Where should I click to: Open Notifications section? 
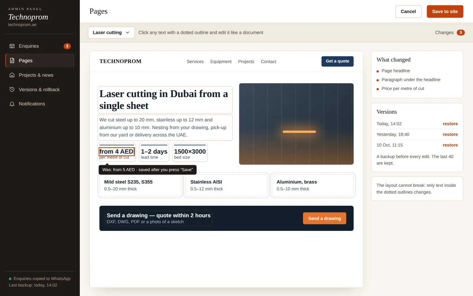(x=40, y=104)
